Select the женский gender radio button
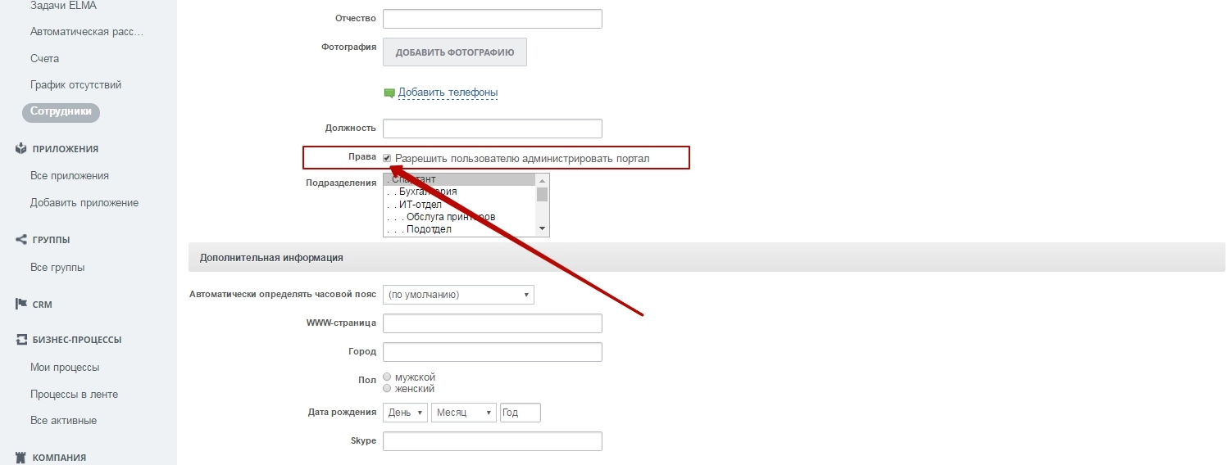The width and height of the screenshot is (1232, 465). pyautogui.click(x=388, y=389)
